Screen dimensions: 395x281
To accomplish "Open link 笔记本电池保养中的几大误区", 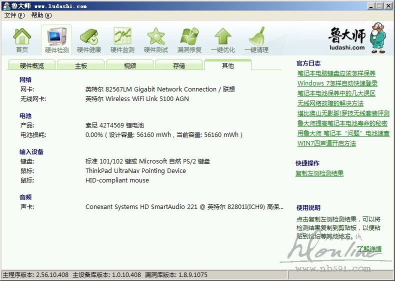I will [x=336, y=93].
